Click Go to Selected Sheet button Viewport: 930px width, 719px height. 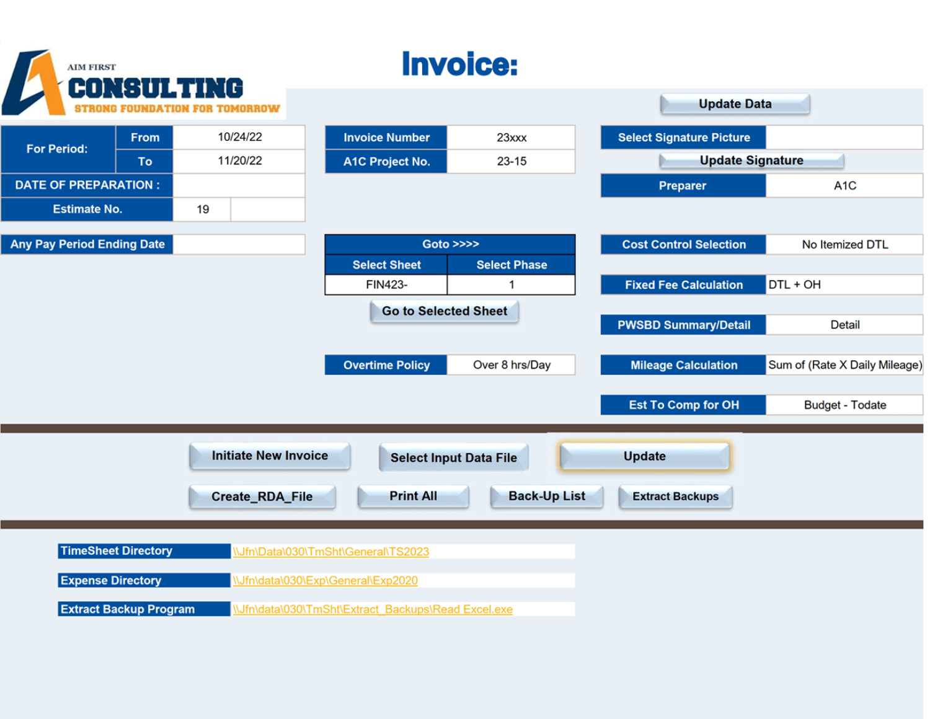444,311
